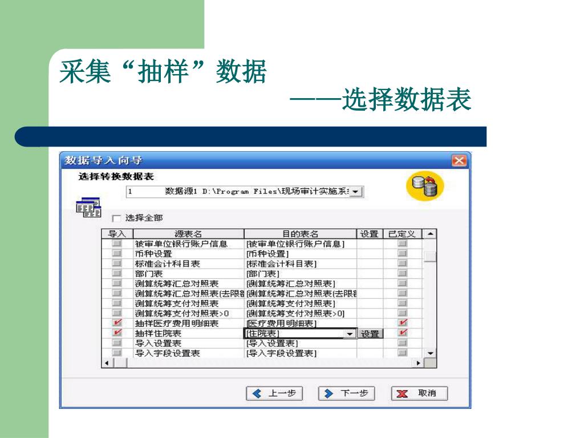Screen dimensions: 584x438
Task: Click the 取消 cancel button
Action: click(x=419, y=394)
